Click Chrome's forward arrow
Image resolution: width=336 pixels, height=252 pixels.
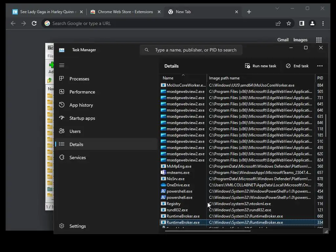point(24,23)
